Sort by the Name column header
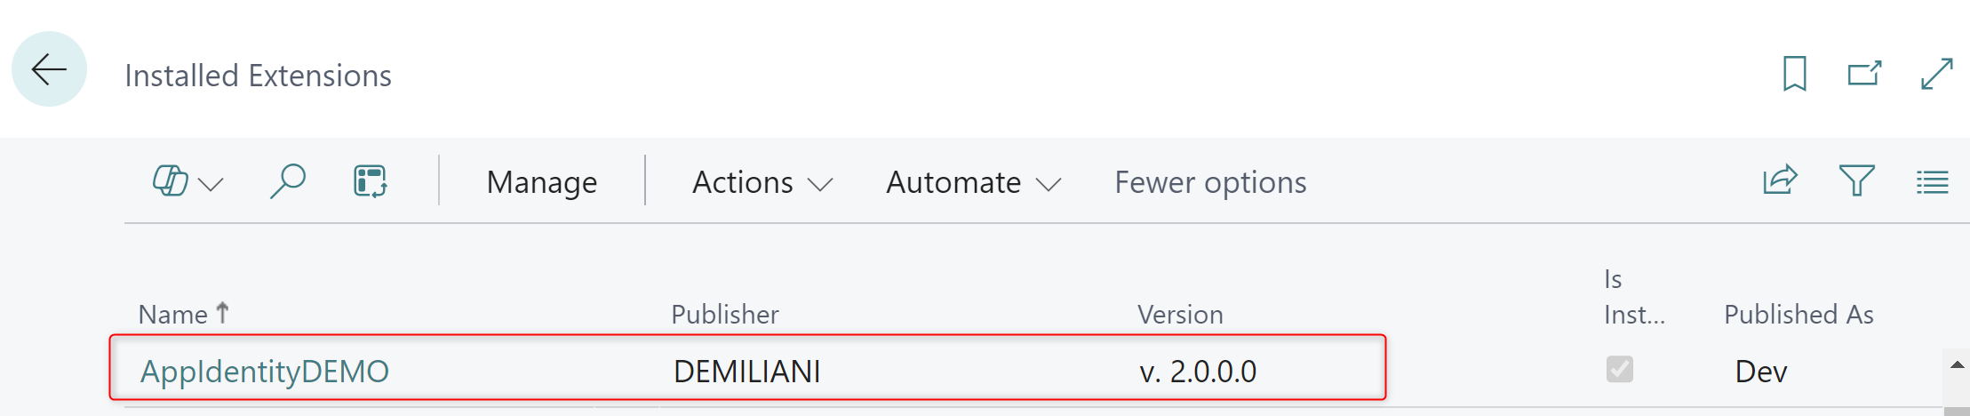1970x416 pixels. (x=173, y=314)
